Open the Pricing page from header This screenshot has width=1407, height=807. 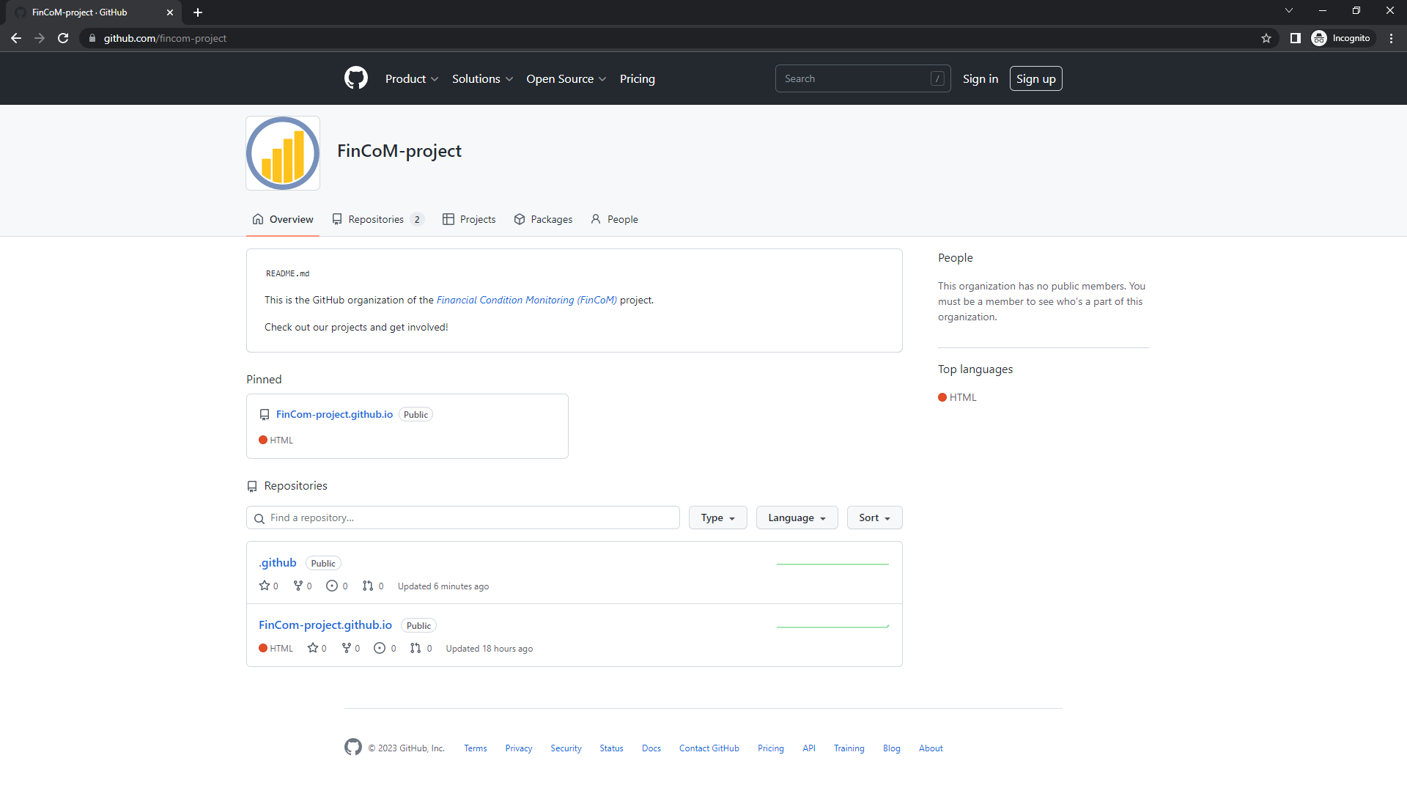[638, 78]
